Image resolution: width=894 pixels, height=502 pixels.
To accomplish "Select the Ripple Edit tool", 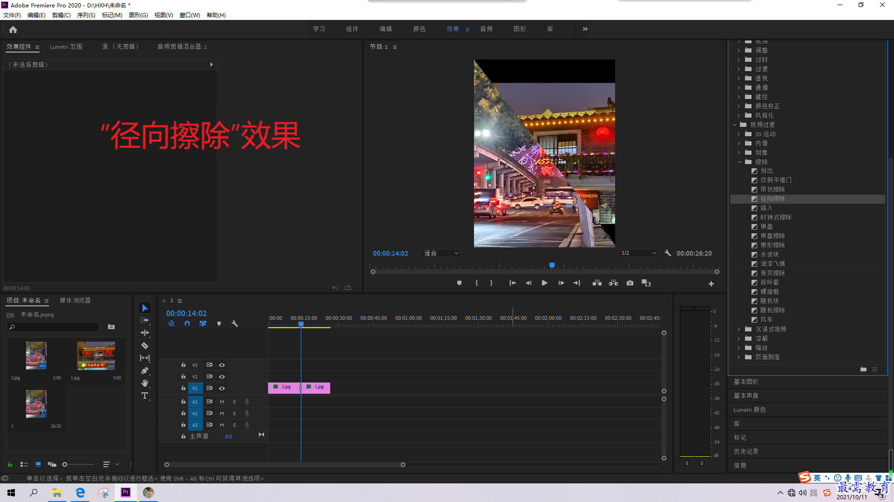I will pos(145,333).
